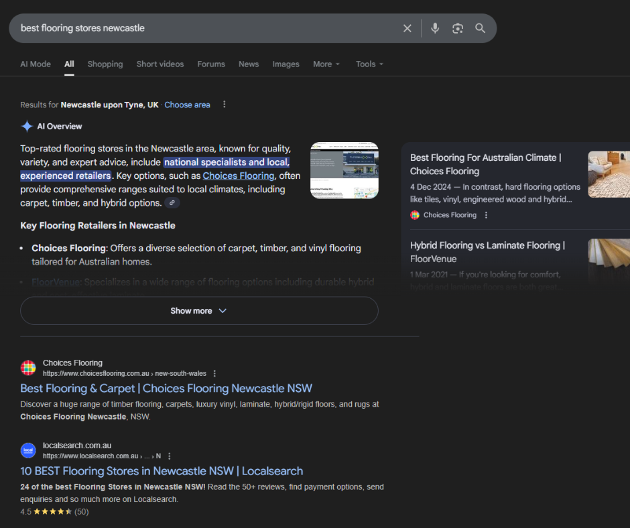Click the magnifying glass search icon
This screenshot has height=528, width=630.
[x=480, y=28]
